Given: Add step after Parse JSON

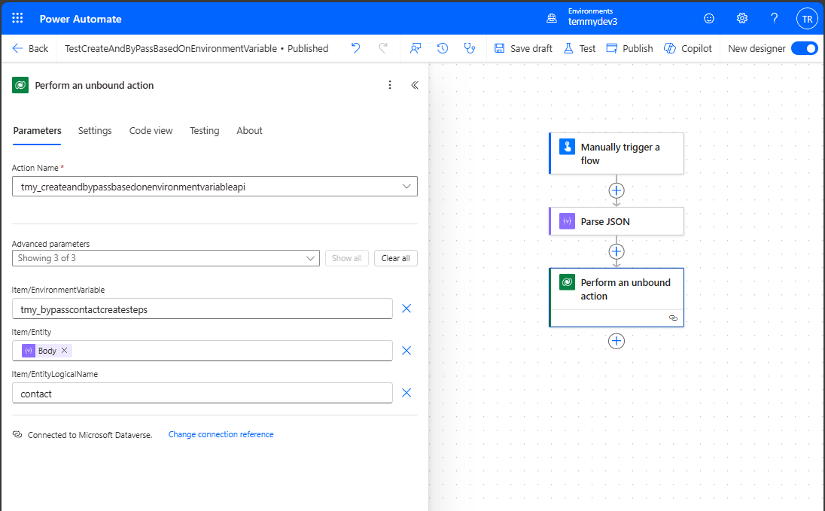Looking at the screenshot, I should (616, 251).
